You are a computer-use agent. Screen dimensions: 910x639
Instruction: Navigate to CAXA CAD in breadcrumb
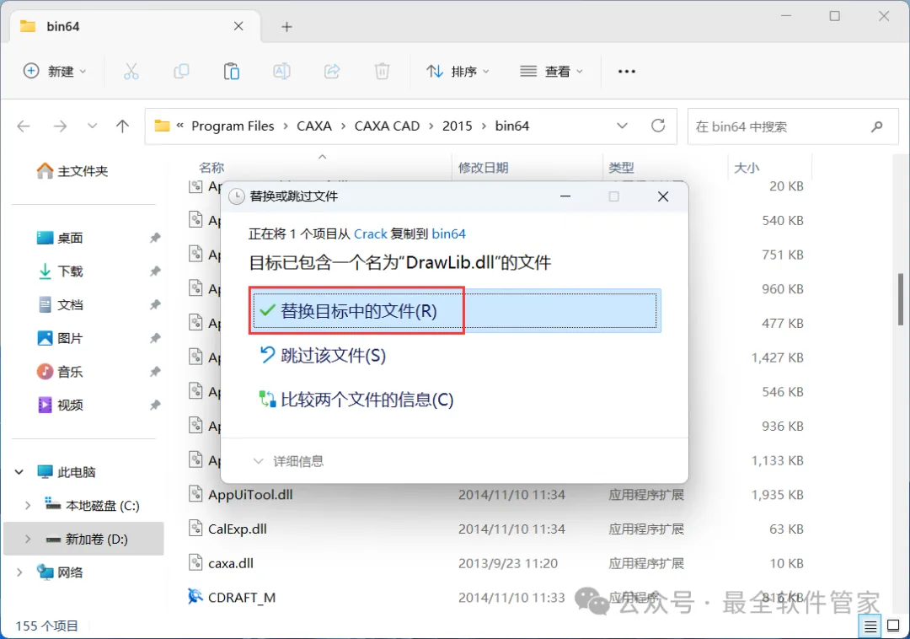click(x=387, y=126)
